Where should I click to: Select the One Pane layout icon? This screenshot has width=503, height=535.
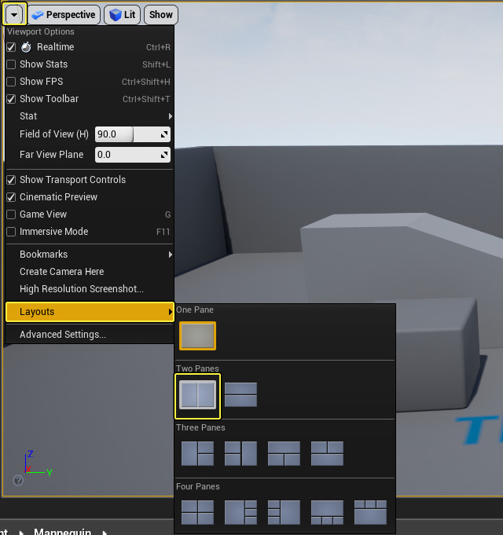(197, 335)
